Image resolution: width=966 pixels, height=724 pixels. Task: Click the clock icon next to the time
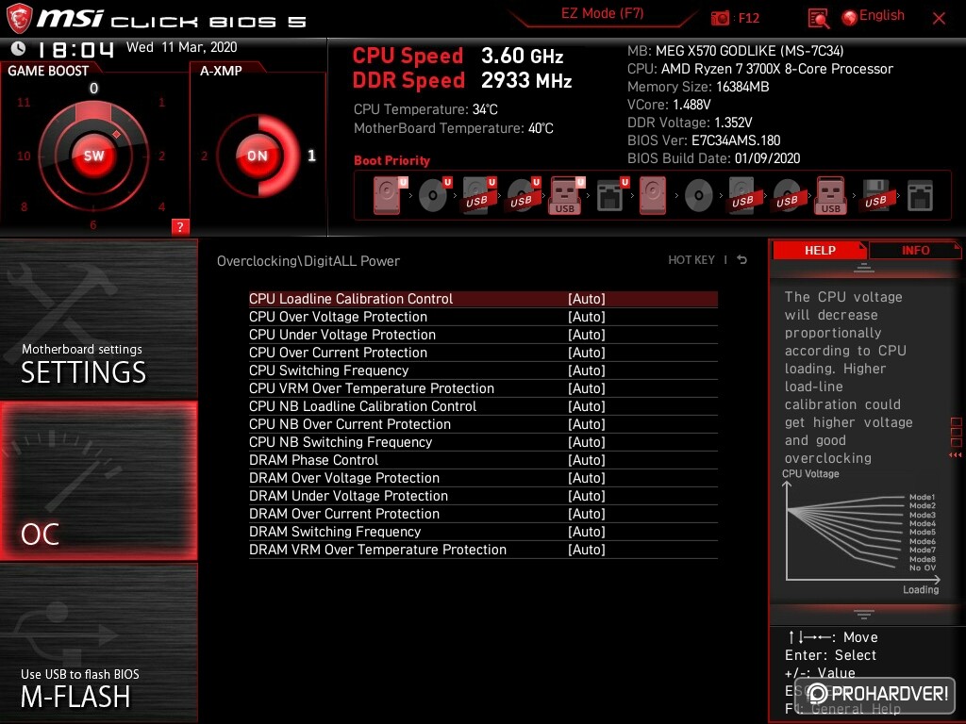pos(19,48)
